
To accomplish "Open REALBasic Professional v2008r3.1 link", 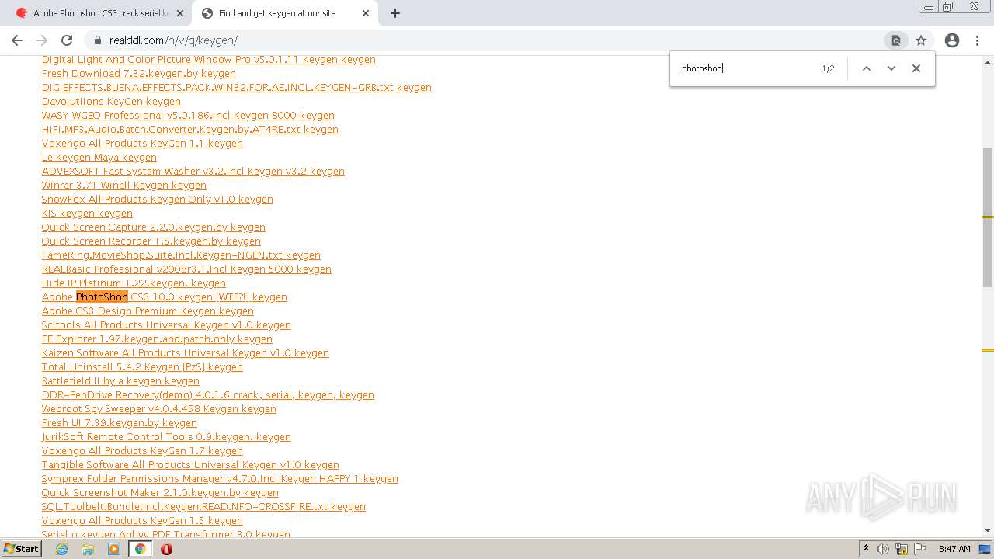I will [x=186, y=269].
